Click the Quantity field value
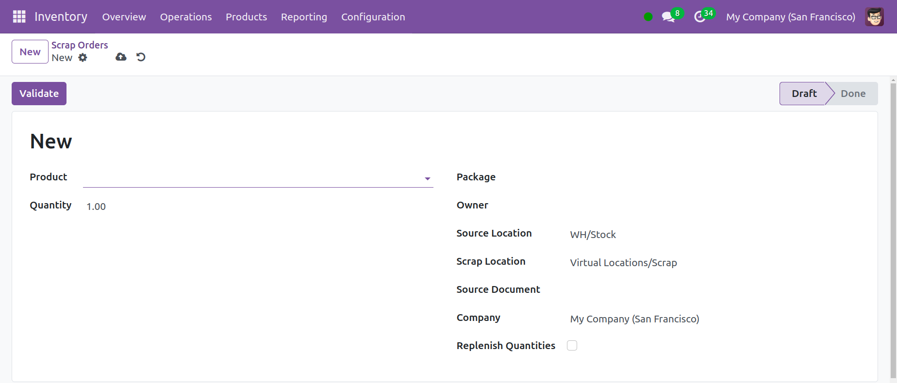This screenshot has height=383, width=897. [x=96, y=207]
